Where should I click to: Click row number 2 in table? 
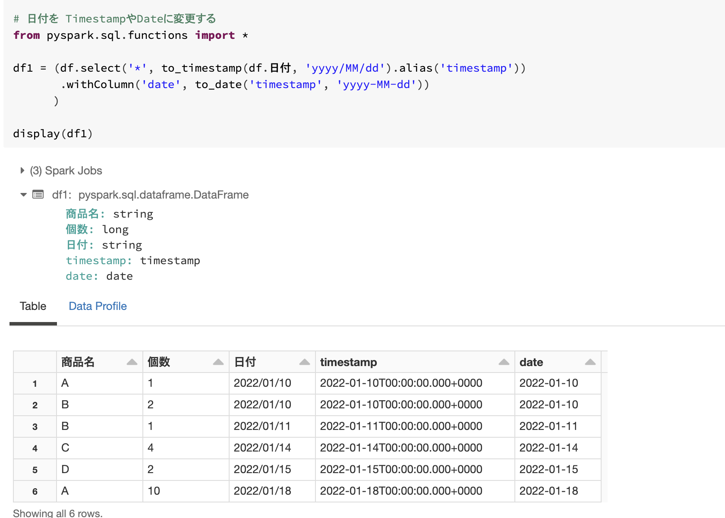(x=35, y=405)
